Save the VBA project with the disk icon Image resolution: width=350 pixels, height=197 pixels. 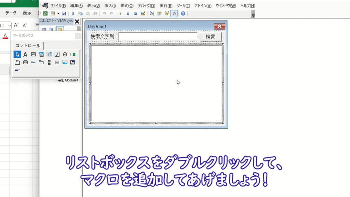coord(64,14)
